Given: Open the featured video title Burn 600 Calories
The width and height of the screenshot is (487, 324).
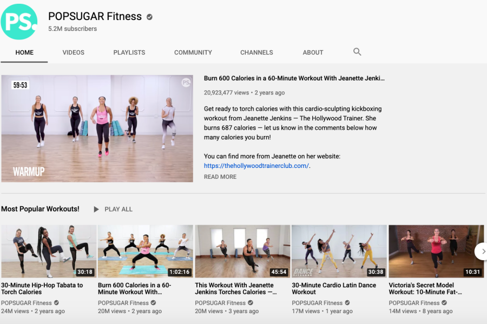Looking at the screenshot, I should [x=294, y=78].
